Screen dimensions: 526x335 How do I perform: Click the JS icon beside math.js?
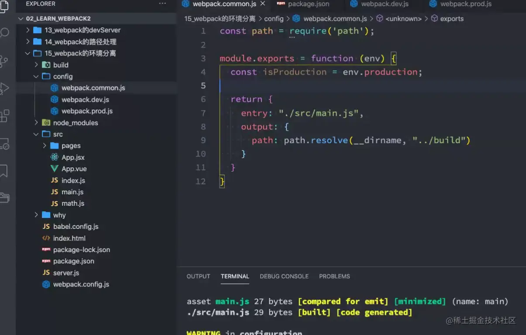pos(55,204)
